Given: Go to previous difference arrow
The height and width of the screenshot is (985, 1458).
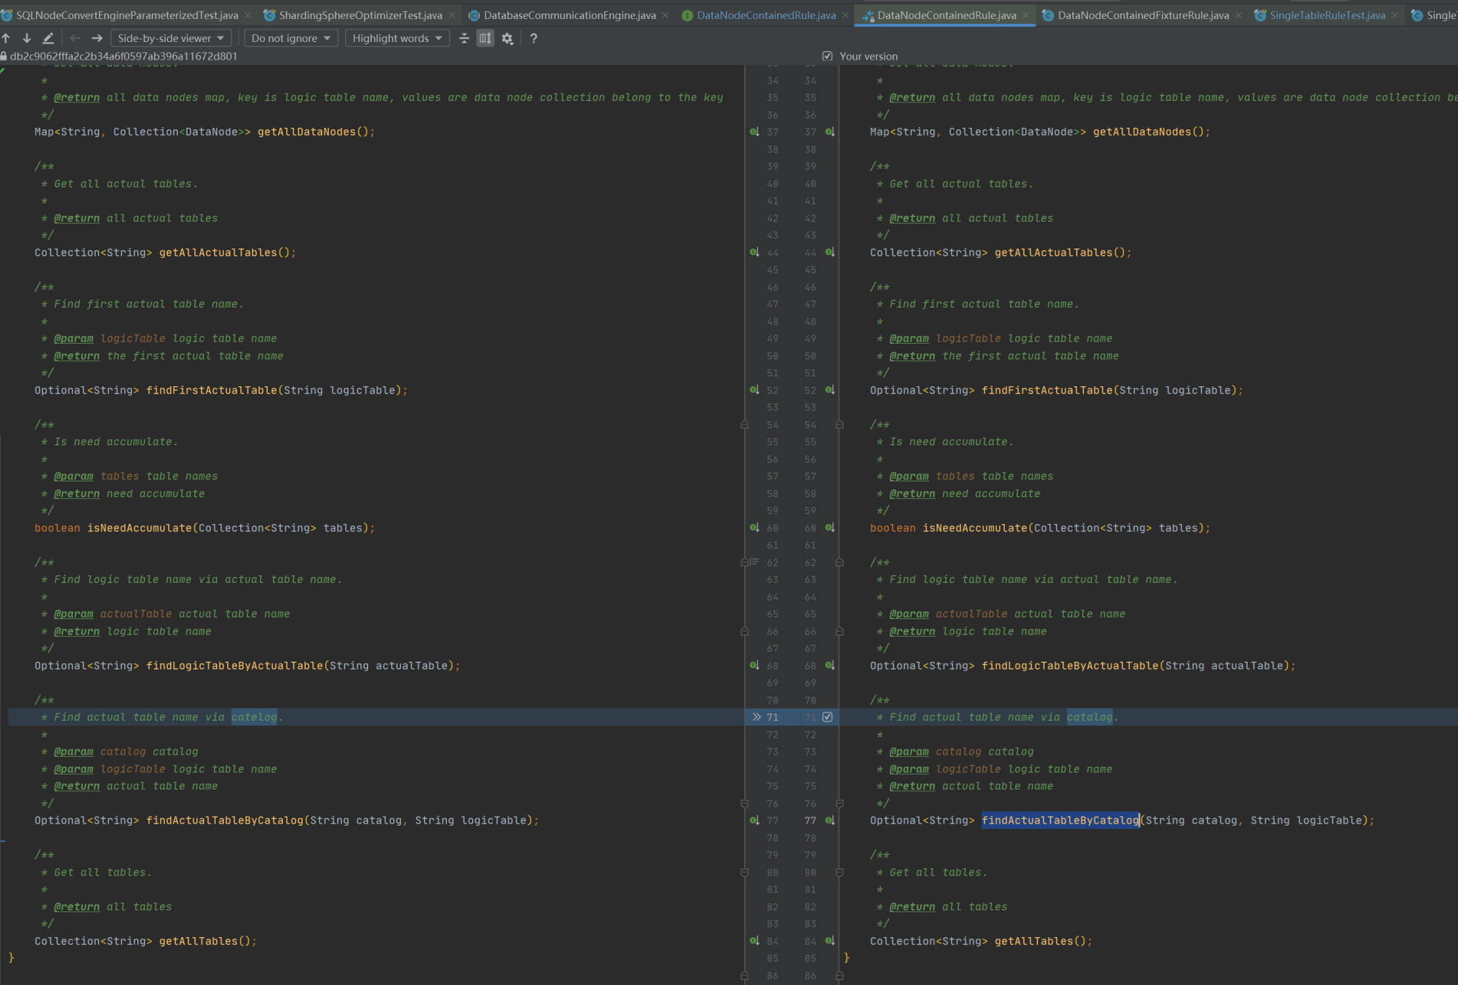Looking at the screenshot, I should pyautogui.click(x=6, y=39).
